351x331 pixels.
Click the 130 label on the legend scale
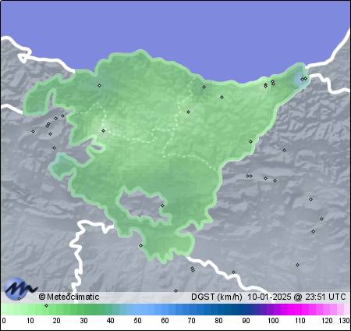coord(344,321)
